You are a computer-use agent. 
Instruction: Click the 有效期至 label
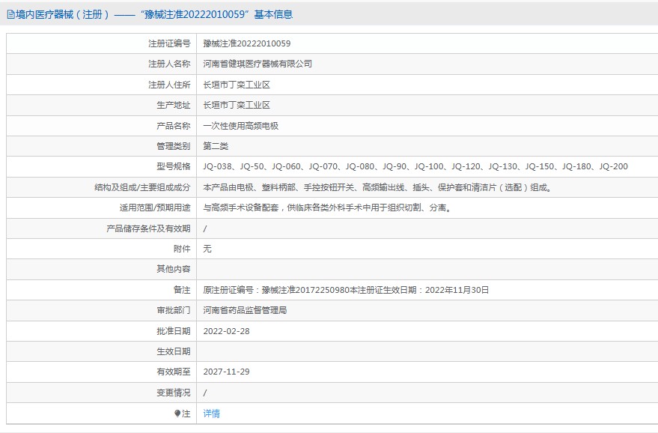click(174, 372)
